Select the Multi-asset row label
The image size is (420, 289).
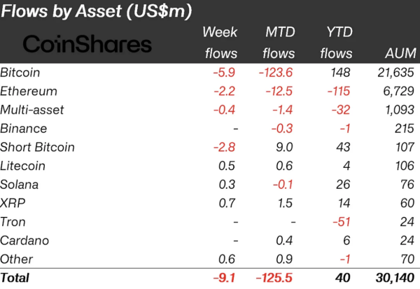coord(33,110)
